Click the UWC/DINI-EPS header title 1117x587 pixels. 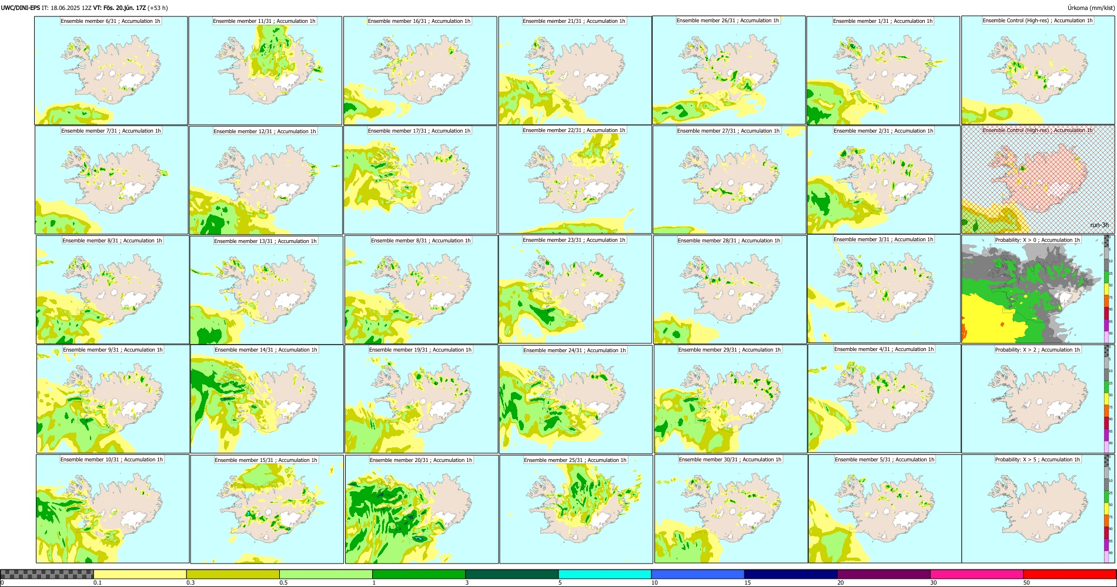[21, 8]
